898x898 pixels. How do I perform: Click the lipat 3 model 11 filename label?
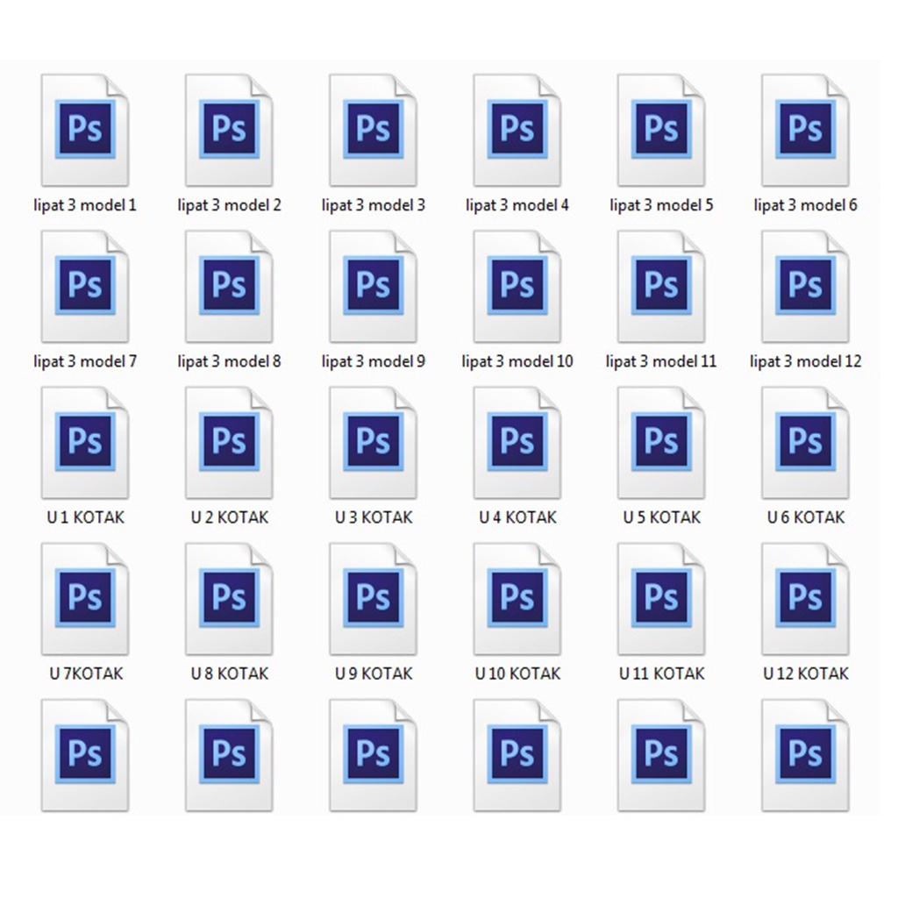coord(660,361)
